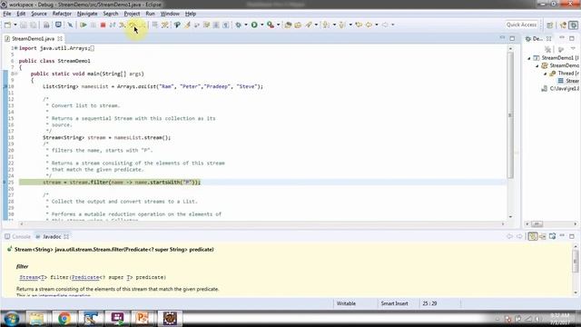Open the Search menu
The image size is (581, 327).
pos(111,14)
